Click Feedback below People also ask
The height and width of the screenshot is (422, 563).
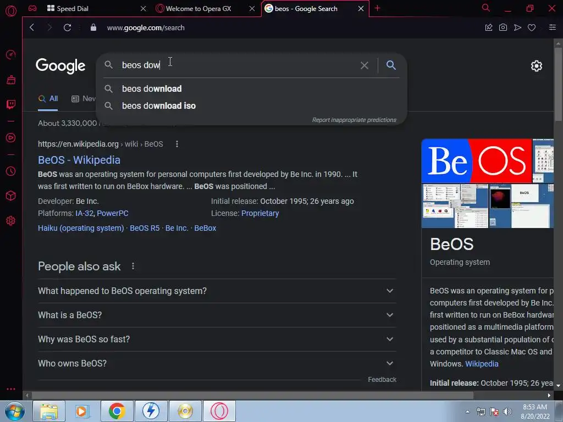point(382,380)
